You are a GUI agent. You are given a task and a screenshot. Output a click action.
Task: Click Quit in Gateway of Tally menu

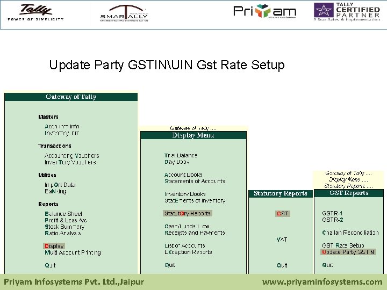(x=50, y=265)
